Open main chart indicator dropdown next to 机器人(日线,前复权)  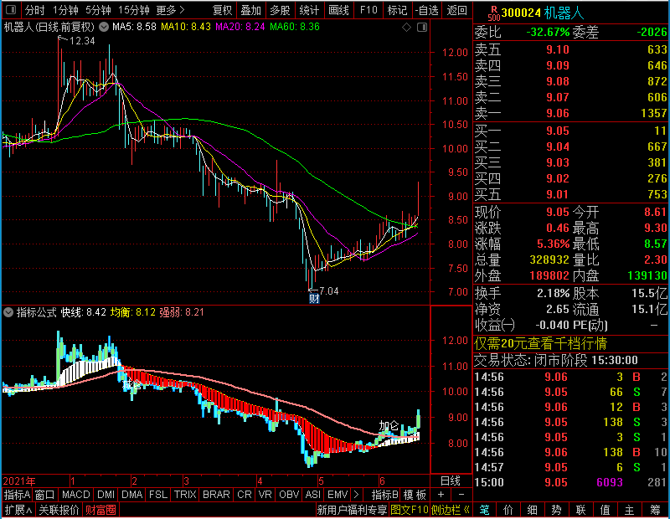[103, 27]
